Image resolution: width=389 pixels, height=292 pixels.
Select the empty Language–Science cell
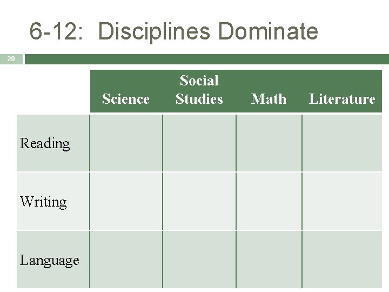click(126, 260)
